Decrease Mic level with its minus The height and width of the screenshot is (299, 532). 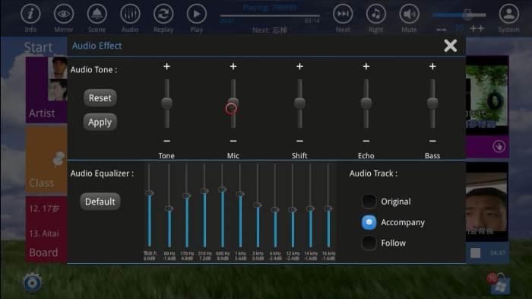[233, 141]
